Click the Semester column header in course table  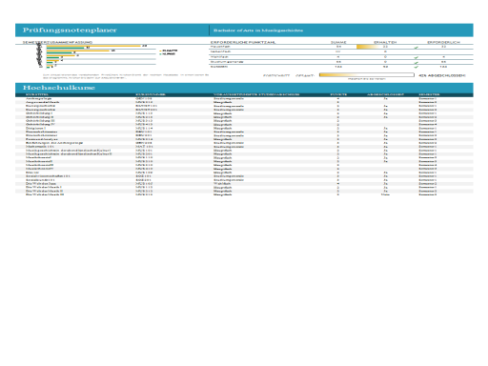(x=429, y=94)
